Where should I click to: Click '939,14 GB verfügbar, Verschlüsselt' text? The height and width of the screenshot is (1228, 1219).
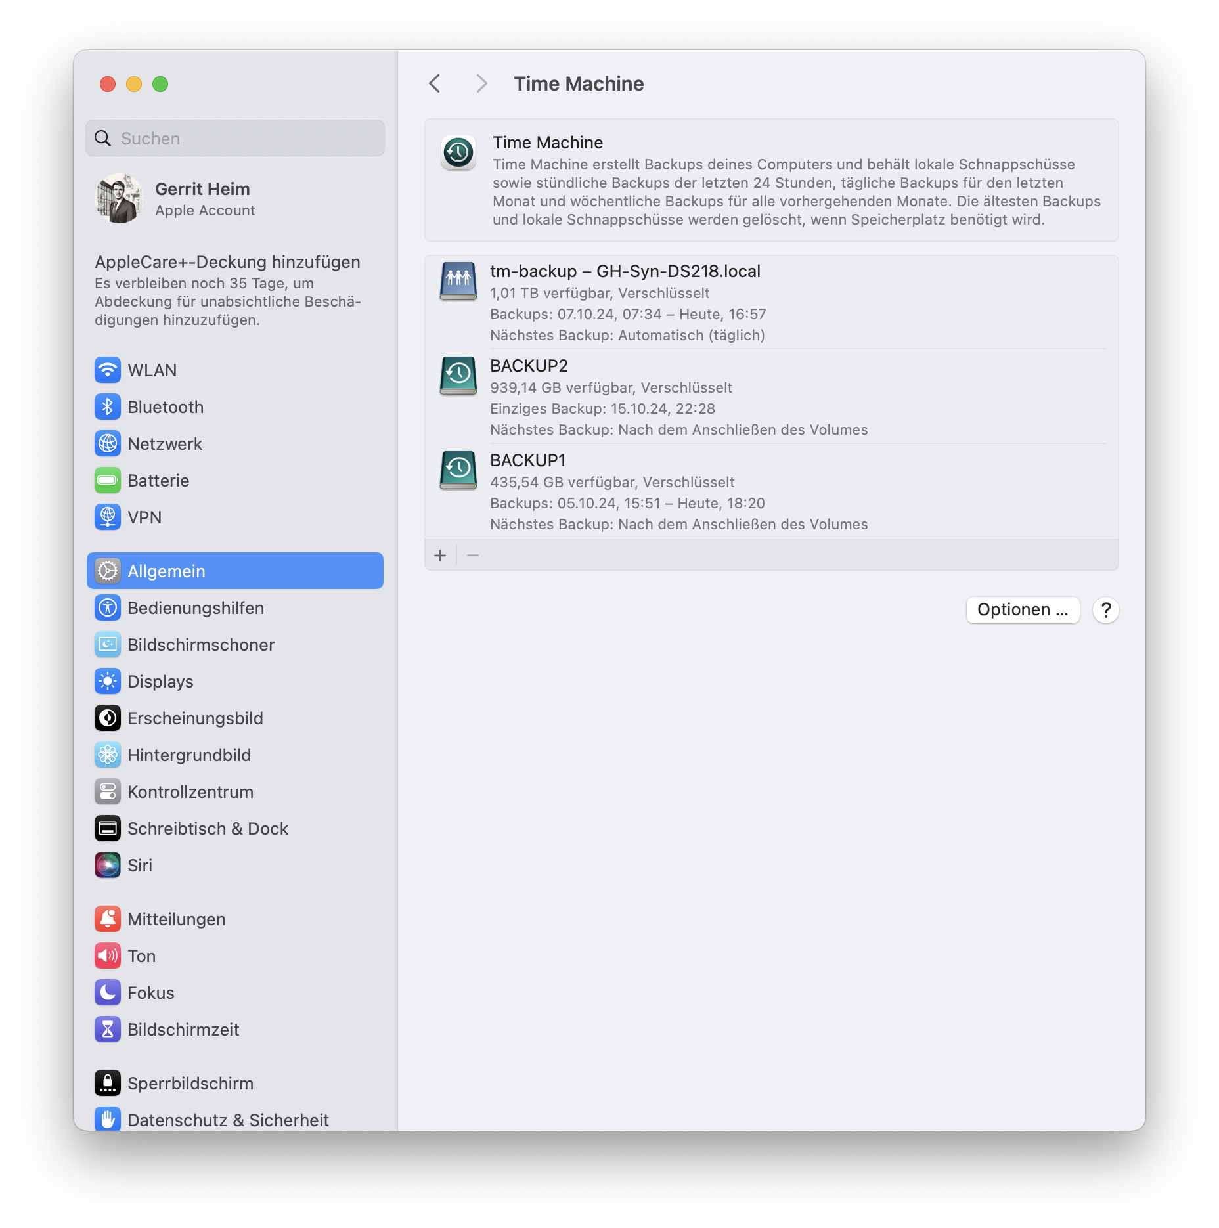click(611, 387)
